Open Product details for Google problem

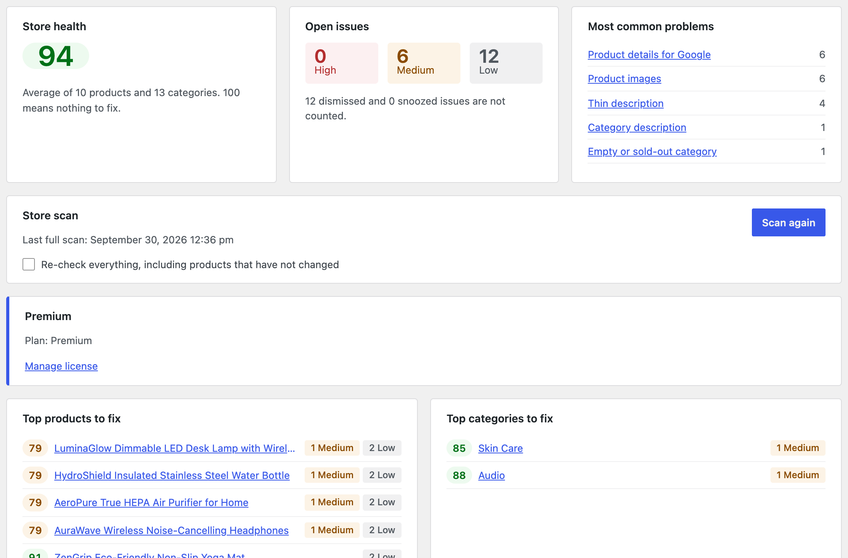(649, 55)
